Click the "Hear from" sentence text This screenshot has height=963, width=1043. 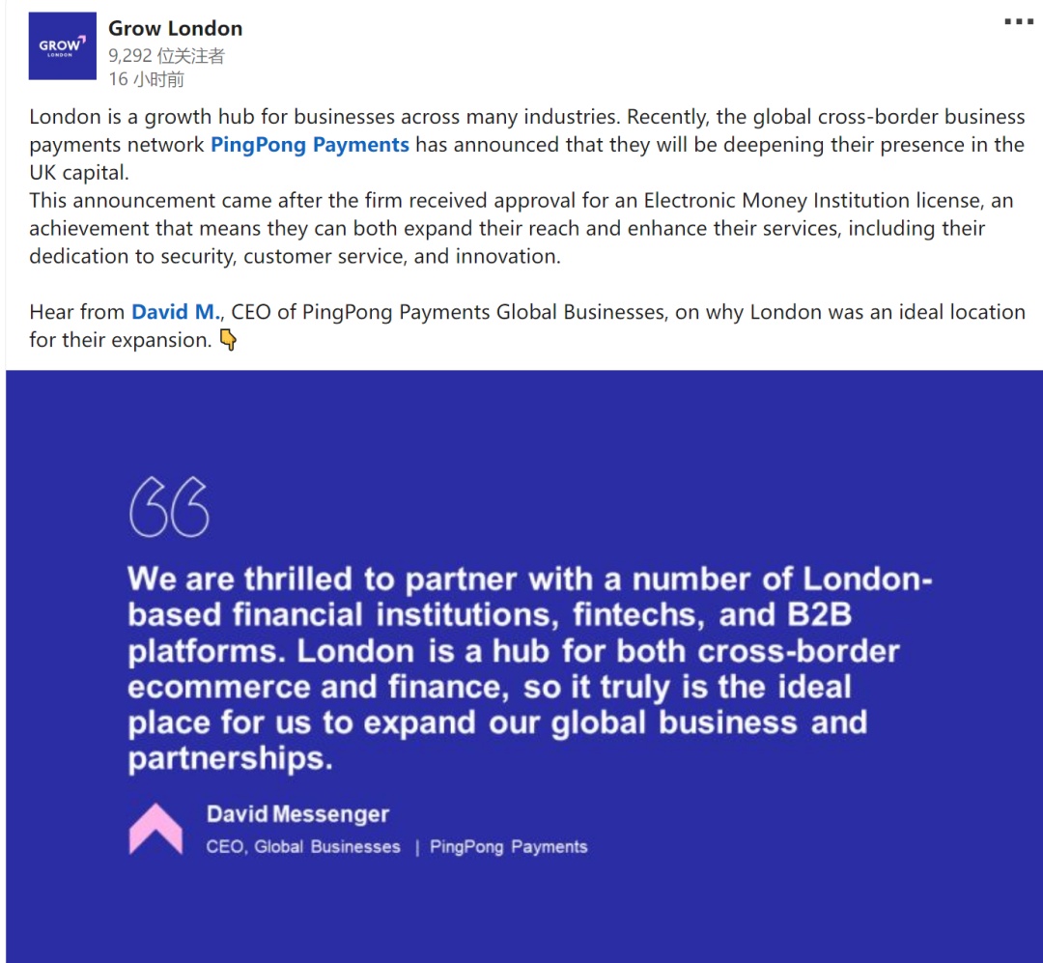[527, 326]
